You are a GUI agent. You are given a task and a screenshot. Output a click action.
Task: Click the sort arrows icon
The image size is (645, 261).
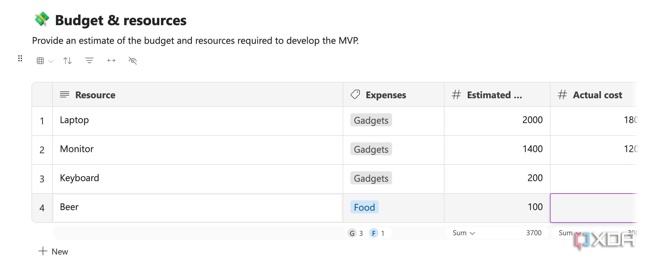tap(68, 61)
